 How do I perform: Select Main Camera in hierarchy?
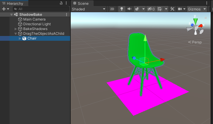(34, 19)
